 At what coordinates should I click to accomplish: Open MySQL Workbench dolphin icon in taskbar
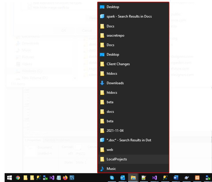tap(72, 178)
